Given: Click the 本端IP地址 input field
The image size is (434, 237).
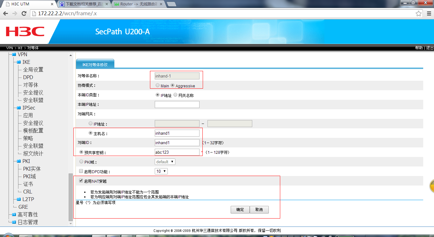Looking at the screenshot, I should pos(177,105).
